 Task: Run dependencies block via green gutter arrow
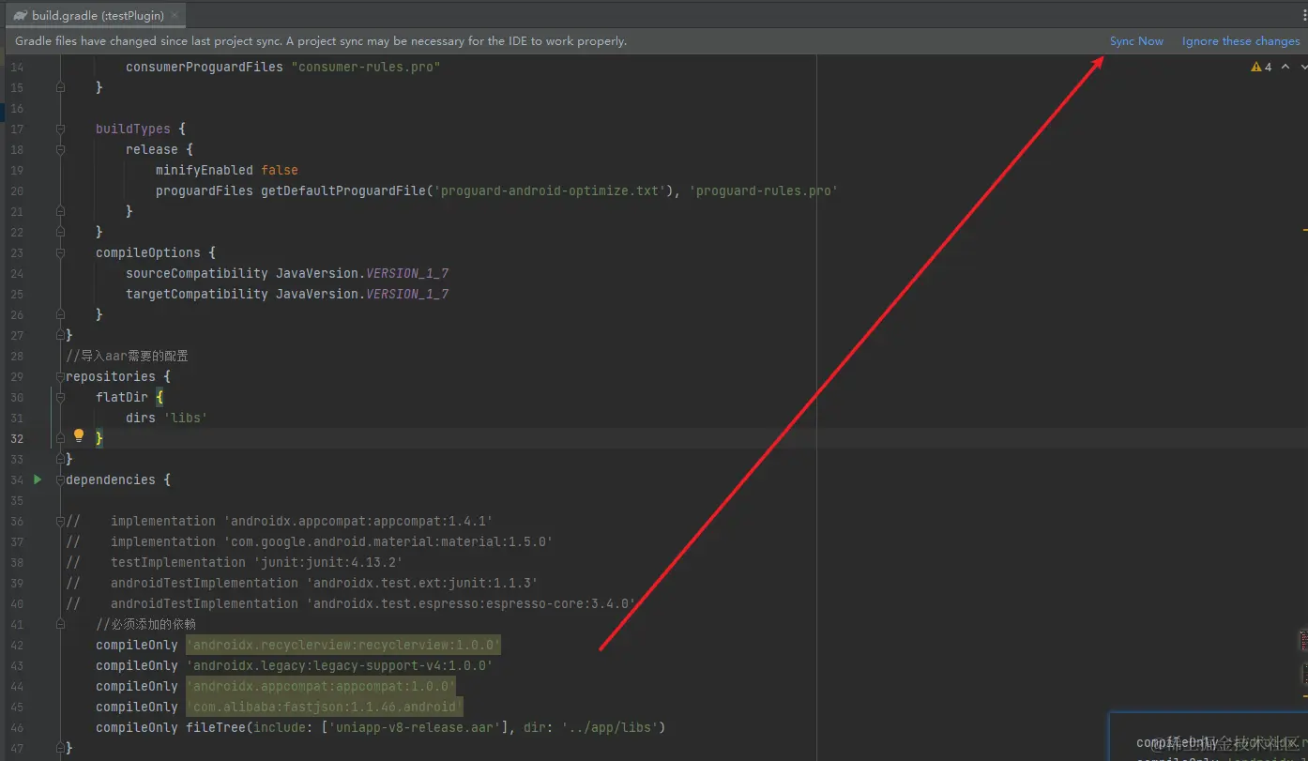[x=38, y=479]
